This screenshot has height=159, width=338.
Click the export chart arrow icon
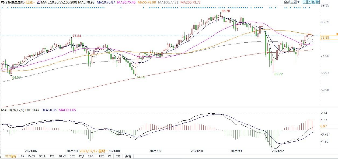(318, 2)
